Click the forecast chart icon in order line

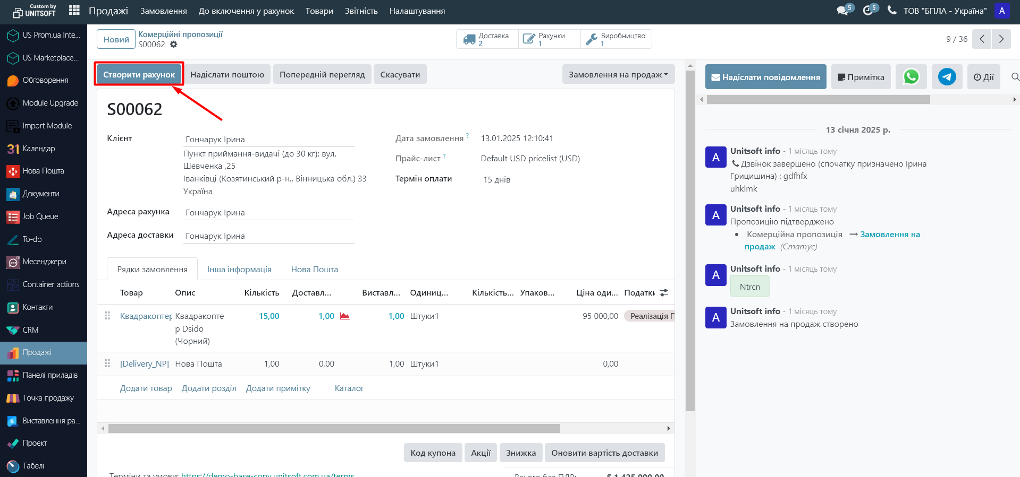345,316
